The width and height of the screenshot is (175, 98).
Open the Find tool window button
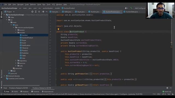[7, 91]
